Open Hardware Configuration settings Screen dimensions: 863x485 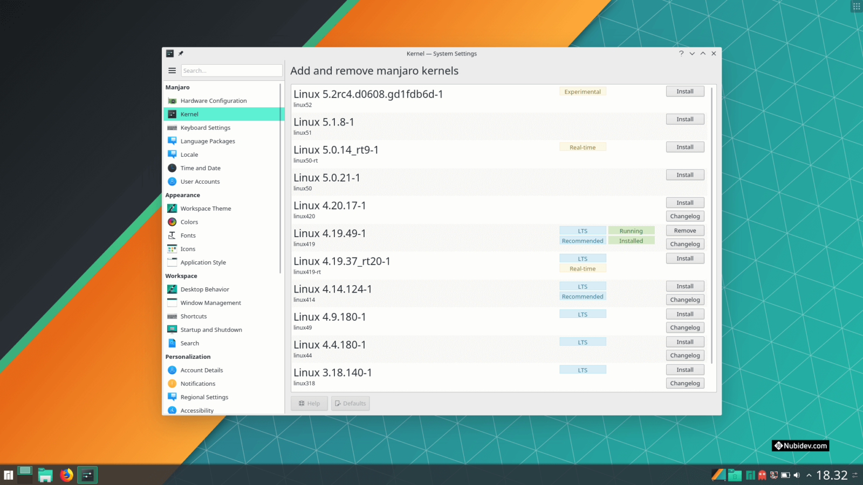click(214, 101)
